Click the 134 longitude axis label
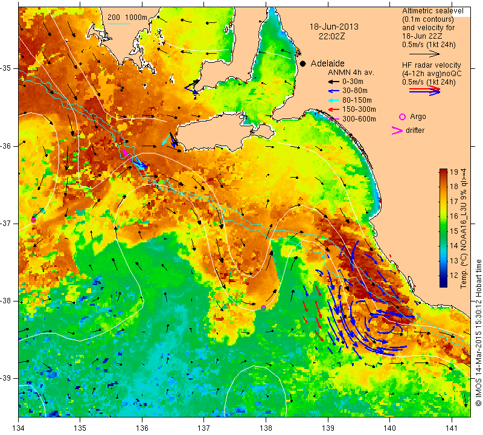The width and height of the screenshot is (483, 435). pyautogui.click(x=19, y=428)
